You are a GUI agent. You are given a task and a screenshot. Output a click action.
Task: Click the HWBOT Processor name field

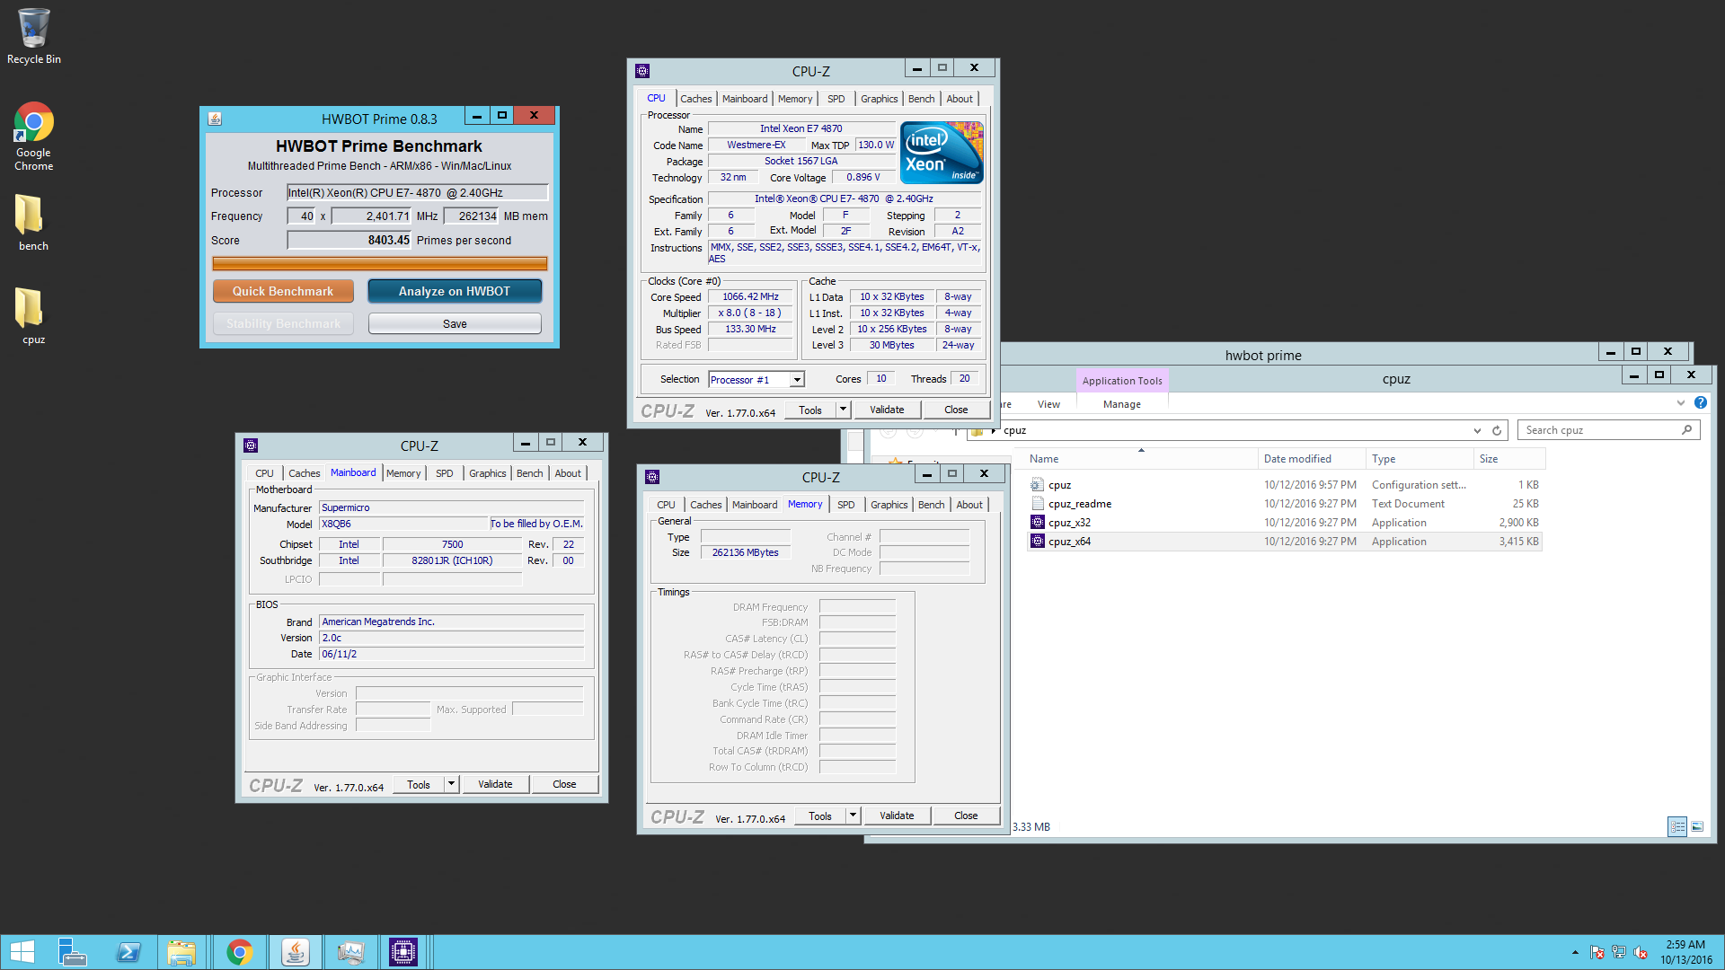[x=417, y=192]
